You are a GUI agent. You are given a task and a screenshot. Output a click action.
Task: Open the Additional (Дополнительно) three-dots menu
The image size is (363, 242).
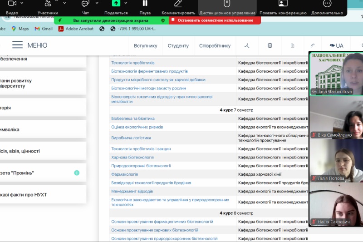point(327,4)
